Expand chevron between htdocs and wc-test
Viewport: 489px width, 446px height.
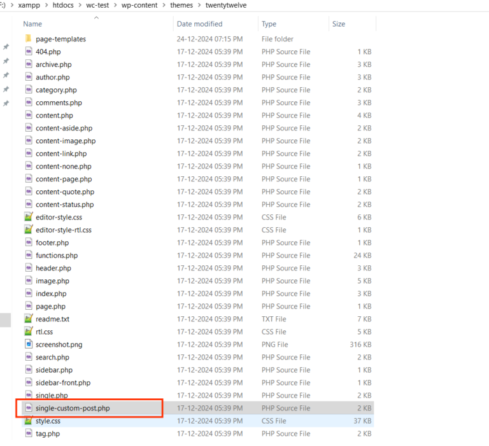79,5
